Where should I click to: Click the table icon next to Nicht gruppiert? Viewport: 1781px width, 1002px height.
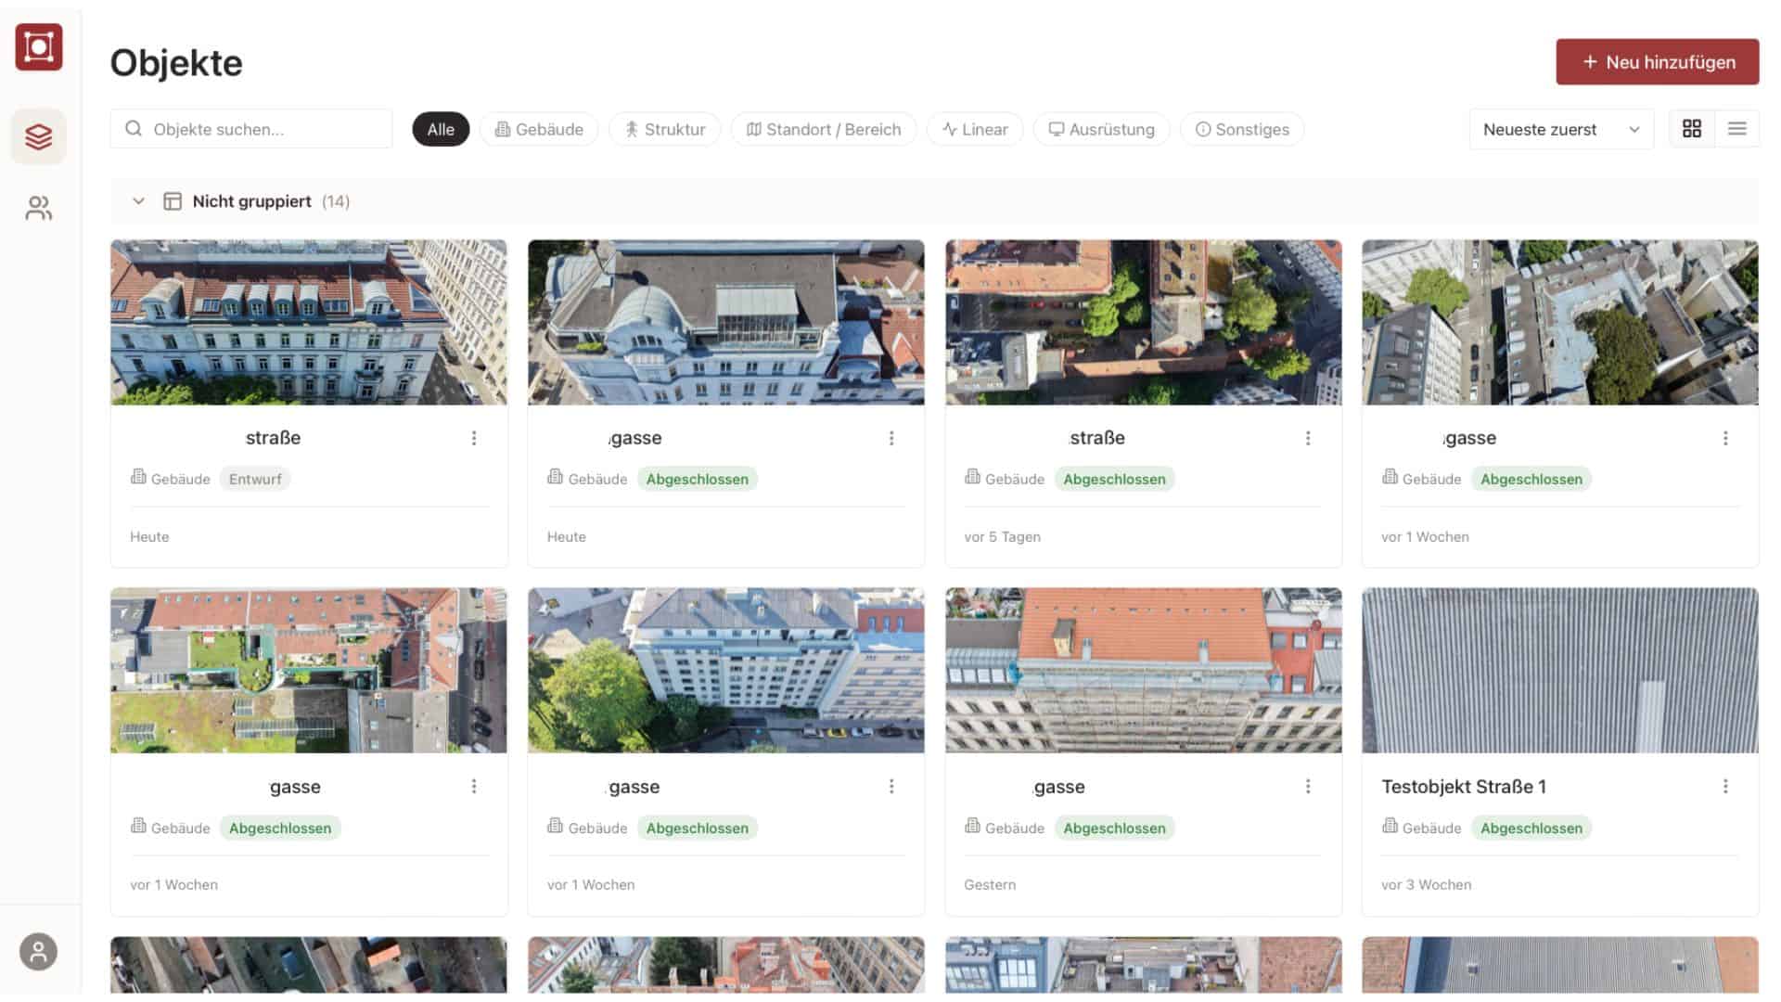173,201
